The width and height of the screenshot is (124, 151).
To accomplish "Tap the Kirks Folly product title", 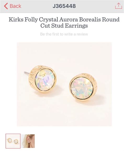I will 64,22.
